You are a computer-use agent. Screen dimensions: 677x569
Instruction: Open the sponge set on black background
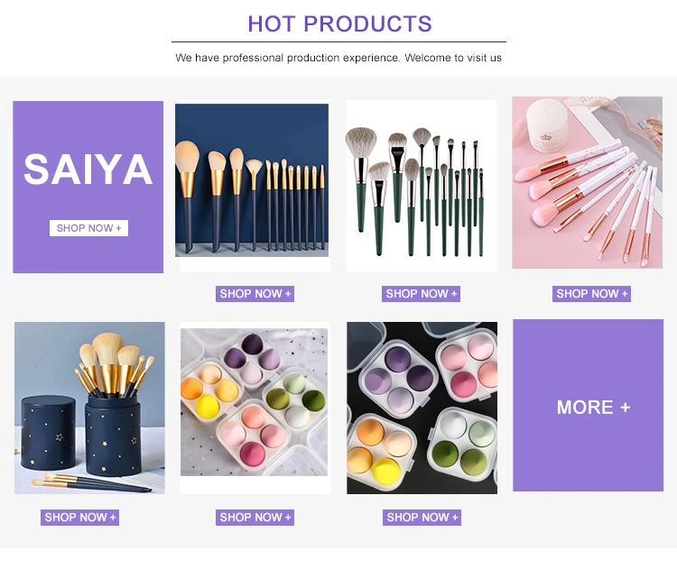(x=422, y=408)
